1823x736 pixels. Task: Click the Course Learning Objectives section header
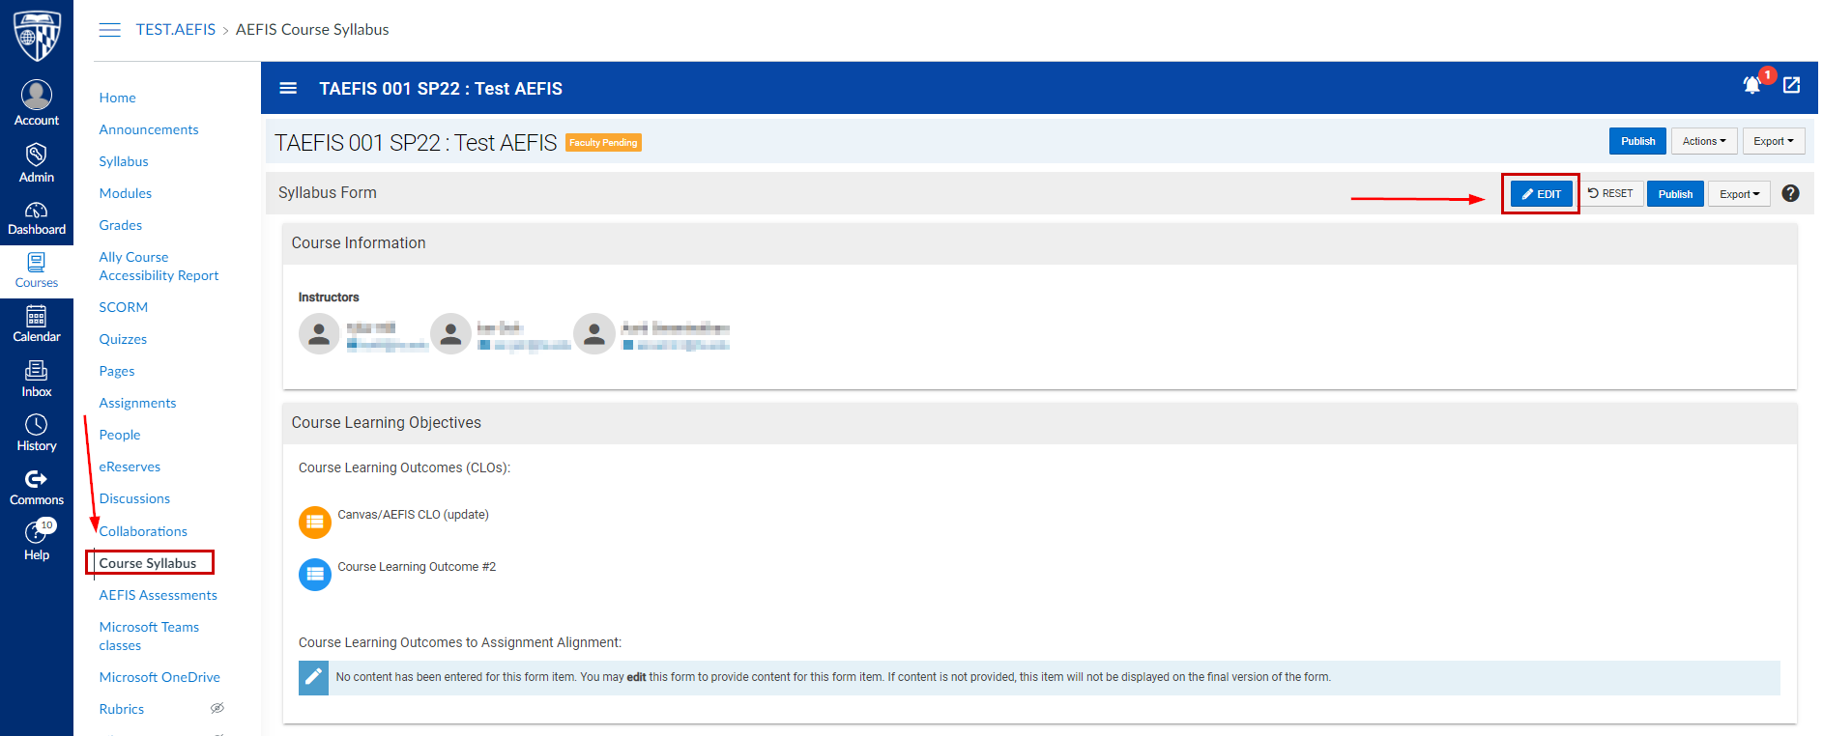[1039, 423]
